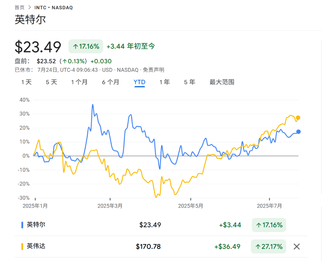The height and width of the screenshot is (261, 322).
Task: Click the $23.52 pre-market price
Action: [x=46, y=61]
